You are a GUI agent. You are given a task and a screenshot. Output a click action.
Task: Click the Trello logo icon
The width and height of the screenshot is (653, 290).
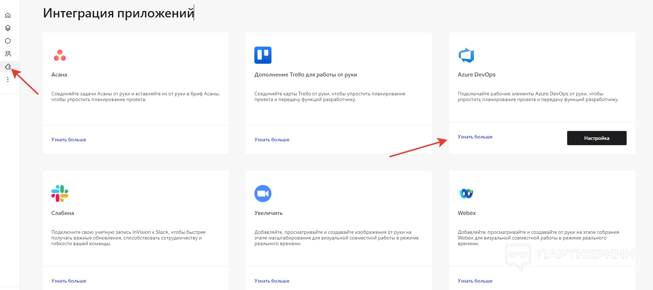[263, 55]
